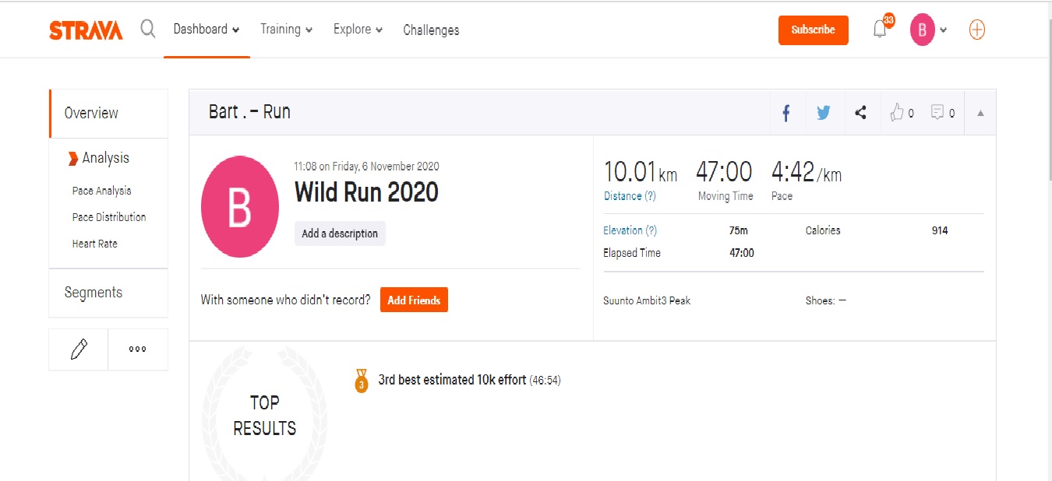Edit activity with pencil icon

click(79, 349)
